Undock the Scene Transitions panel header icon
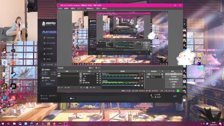 [163, 71]
